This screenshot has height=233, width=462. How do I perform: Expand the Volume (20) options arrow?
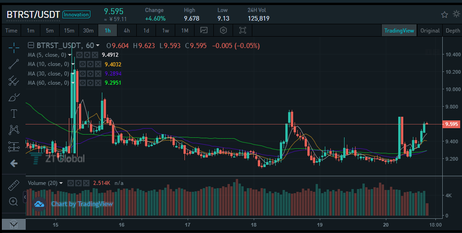[61, 183]
